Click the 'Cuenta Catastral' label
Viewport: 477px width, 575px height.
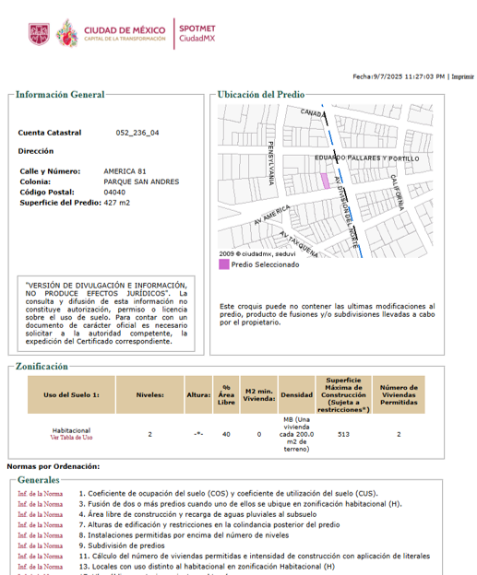(50, 133)
